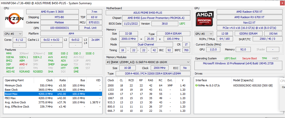Viewport: 285px width, 118px height.
Task: Select the WDS500G3X0C-00SJG0 drive entry
Action: pos(253,85)
